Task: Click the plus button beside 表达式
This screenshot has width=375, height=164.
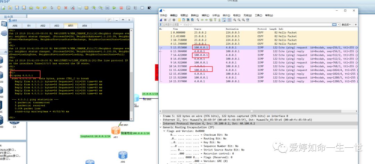Action: point(356,25)
